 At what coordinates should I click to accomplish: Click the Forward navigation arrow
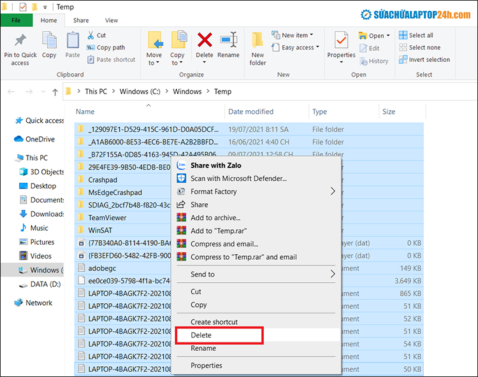29,92
